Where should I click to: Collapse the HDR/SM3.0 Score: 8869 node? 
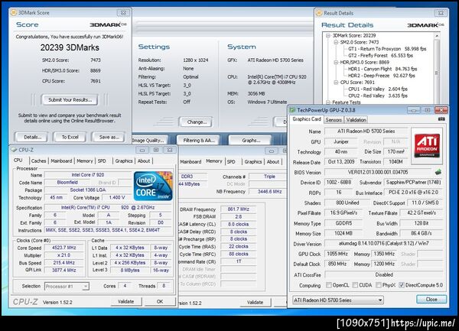click(336, 62)
